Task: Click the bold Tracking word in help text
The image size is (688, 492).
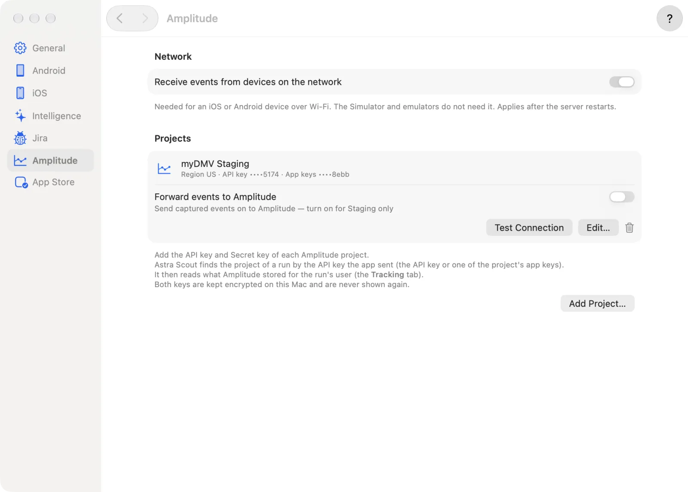Action: pos(387,275)
